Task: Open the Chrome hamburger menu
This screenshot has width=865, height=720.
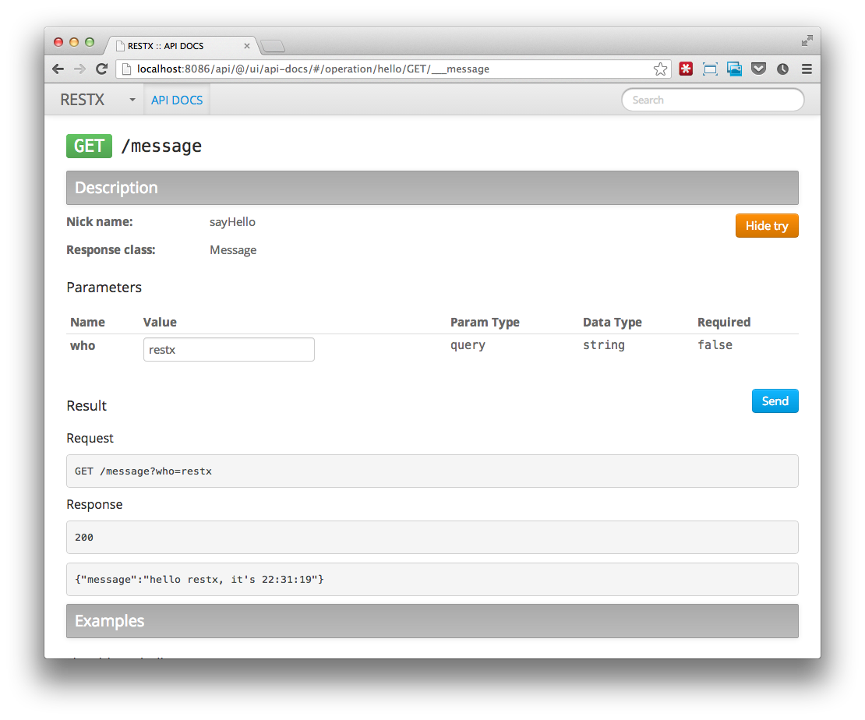Action: (x=807, y=69)
